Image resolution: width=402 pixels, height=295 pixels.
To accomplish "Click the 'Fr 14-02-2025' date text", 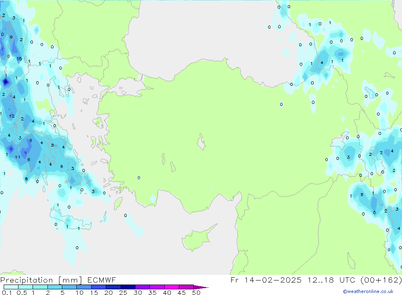I will (x=266, y=280).
